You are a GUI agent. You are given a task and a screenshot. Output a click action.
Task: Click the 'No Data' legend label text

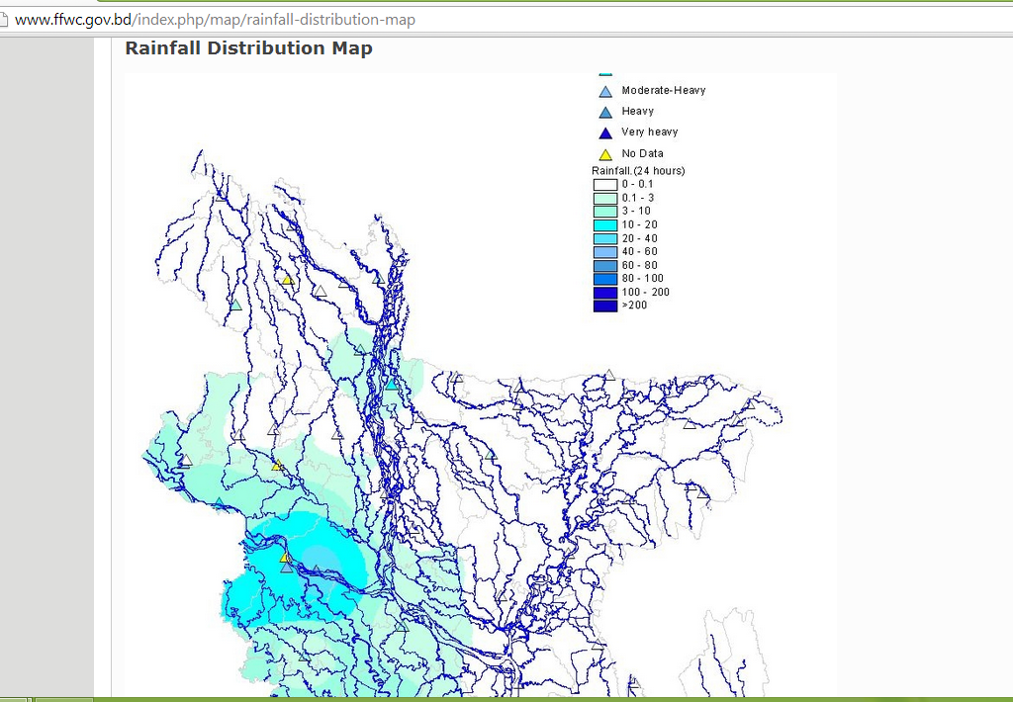(x=642, y=153)
